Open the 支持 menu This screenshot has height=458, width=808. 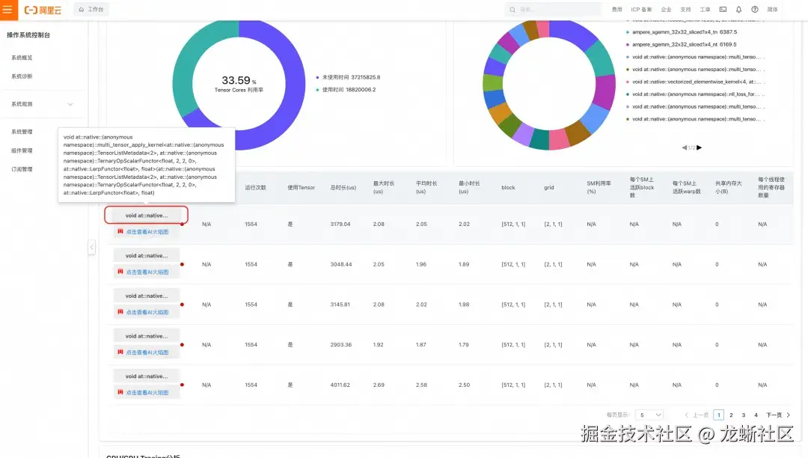685,9
